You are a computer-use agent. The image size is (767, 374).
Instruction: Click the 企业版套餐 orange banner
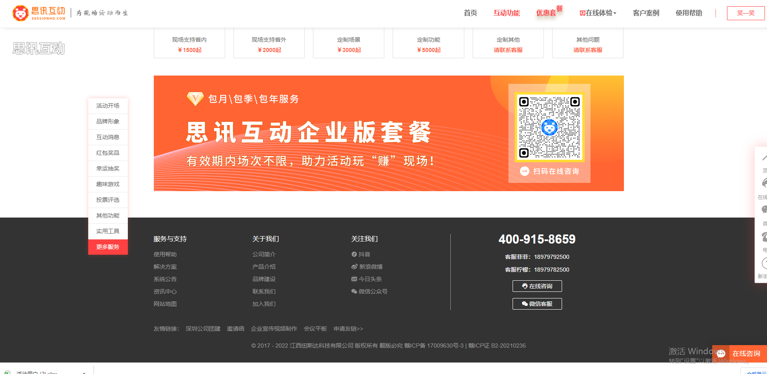coord(388,133)
